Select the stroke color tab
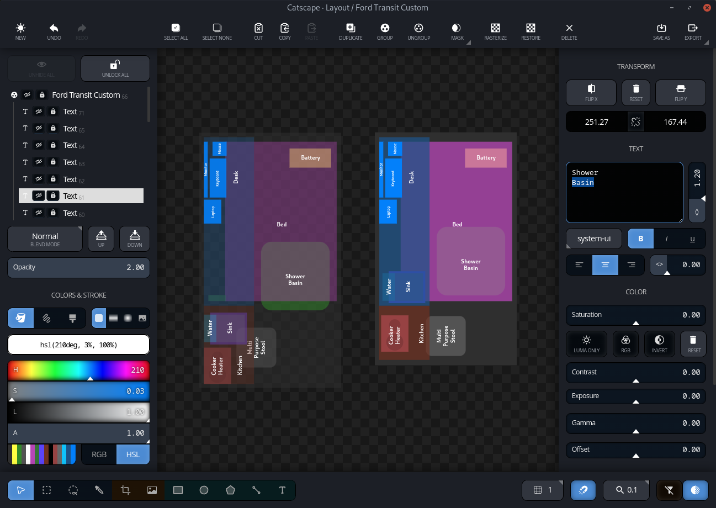This screenshot has height=508, width=716. coord(47,317)
